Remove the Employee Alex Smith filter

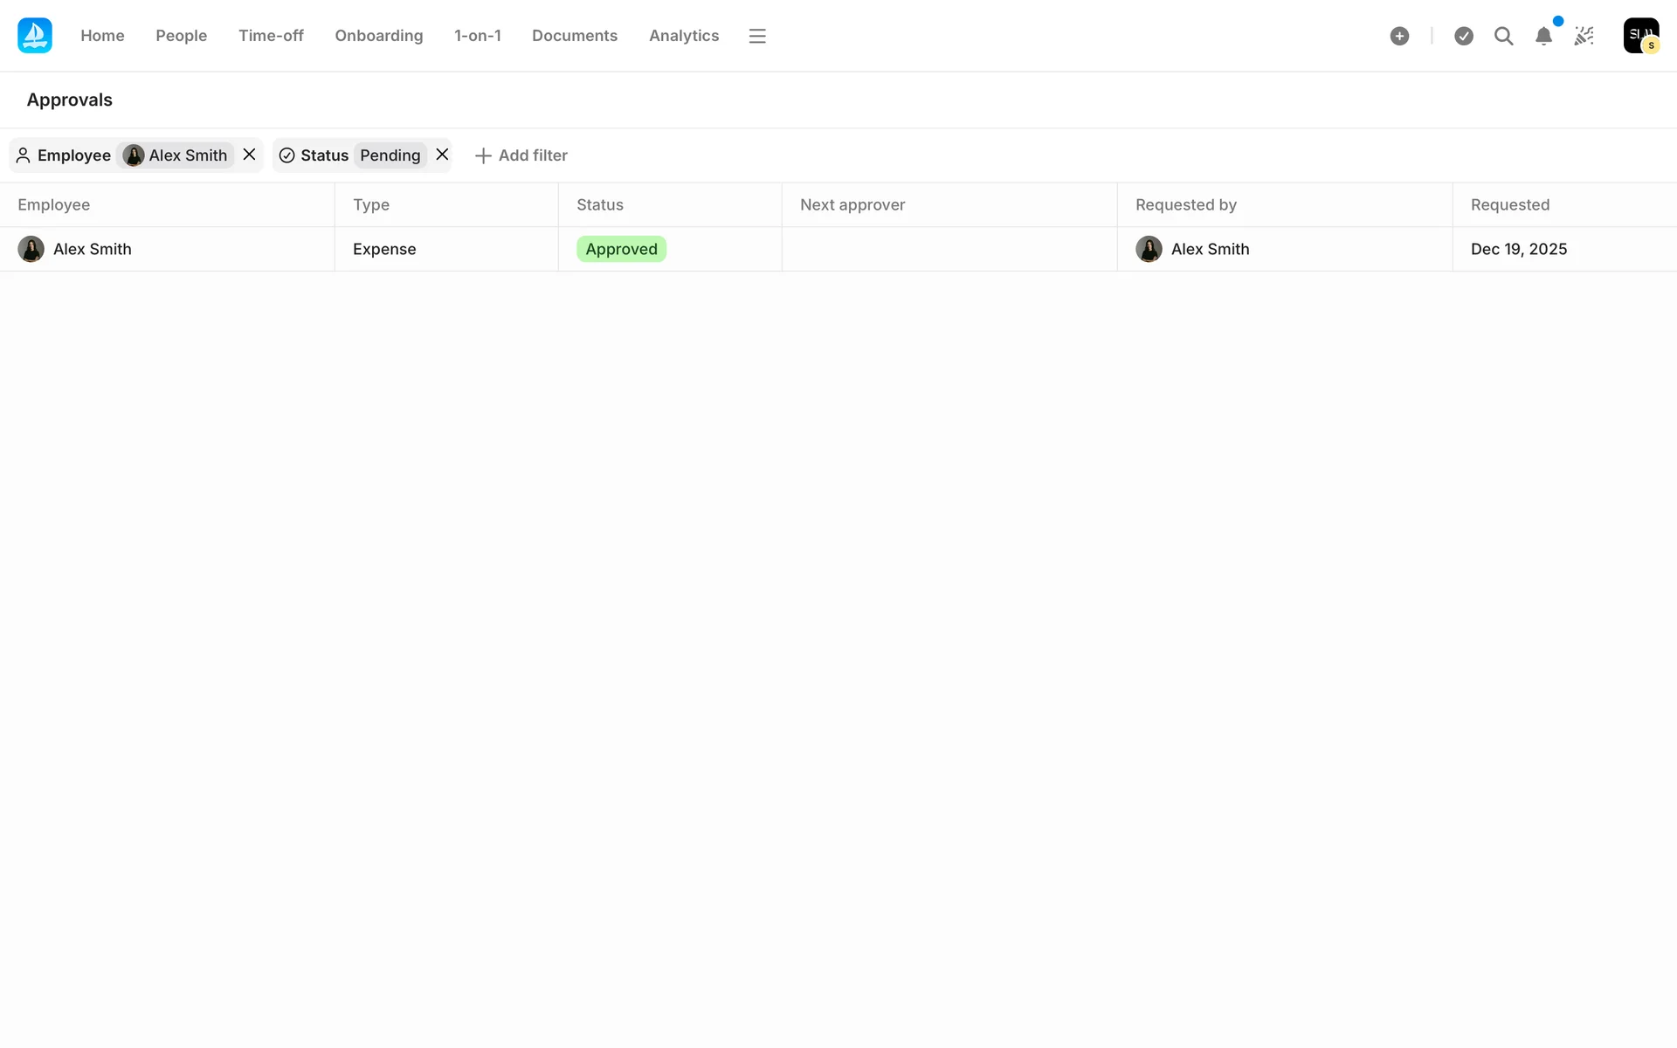tap(250, 155)
